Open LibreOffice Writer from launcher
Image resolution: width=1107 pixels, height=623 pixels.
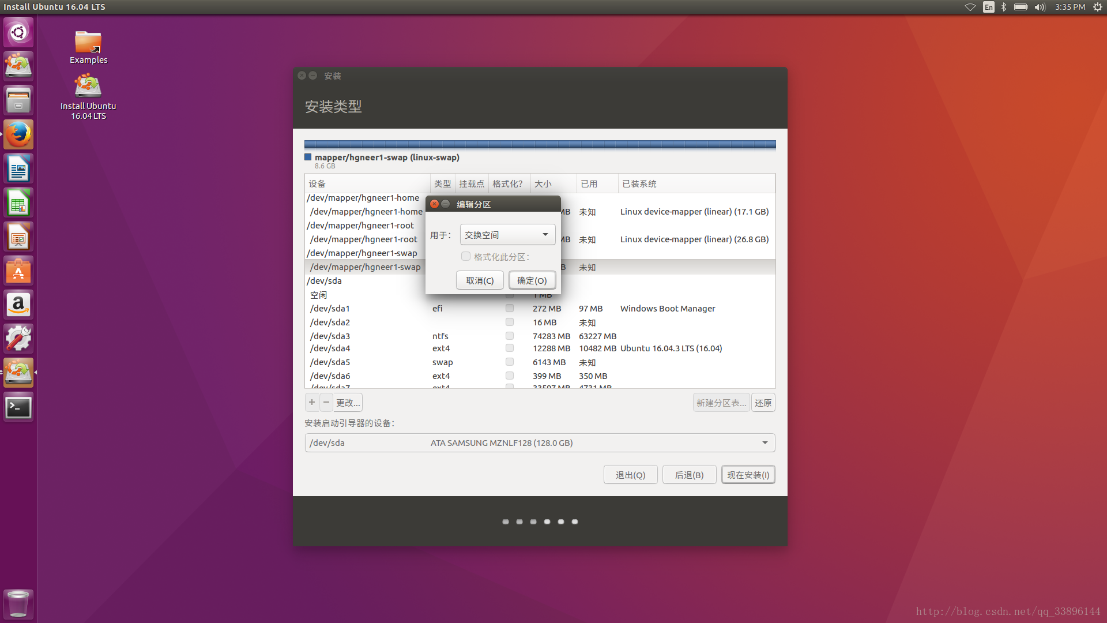tap(18, 168)
